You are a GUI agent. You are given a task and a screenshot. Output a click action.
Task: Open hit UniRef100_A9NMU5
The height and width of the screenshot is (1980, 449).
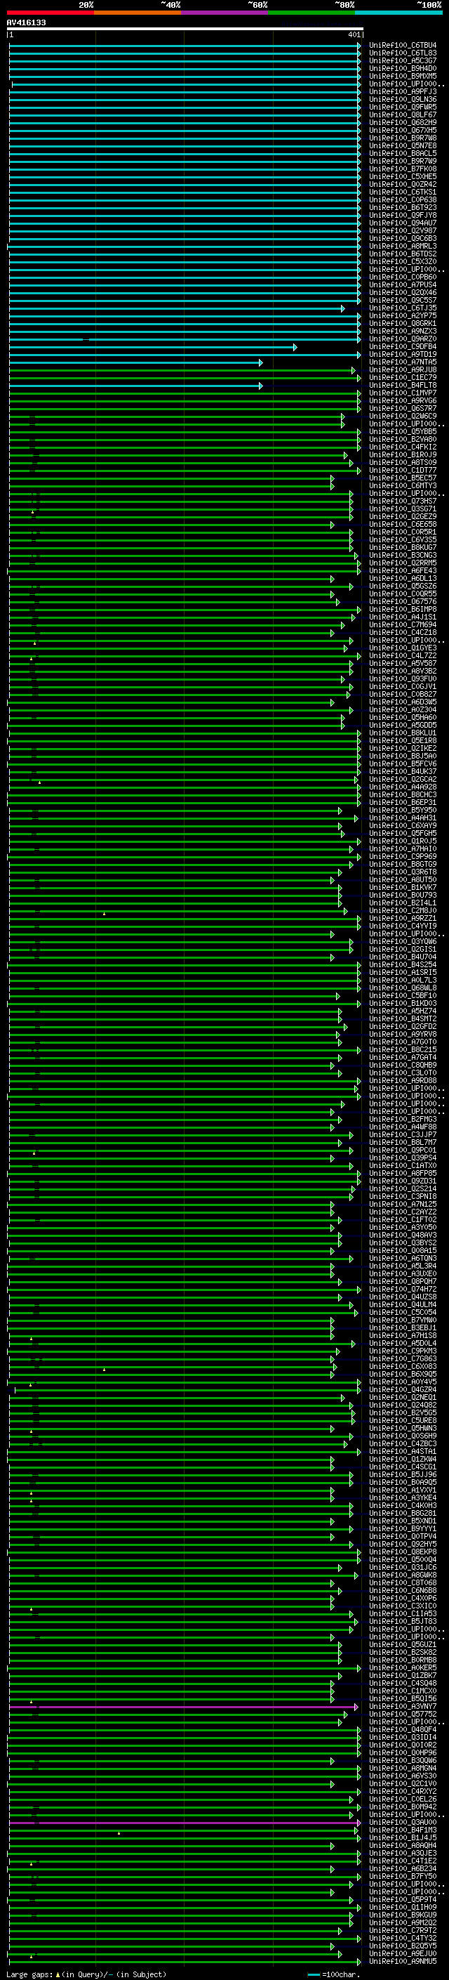tap(402, 1961)
